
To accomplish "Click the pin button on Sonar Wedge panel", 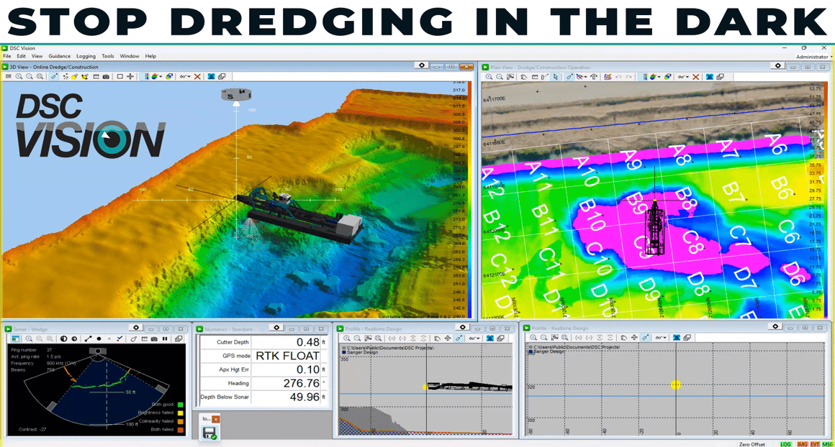I will (136, 328).
